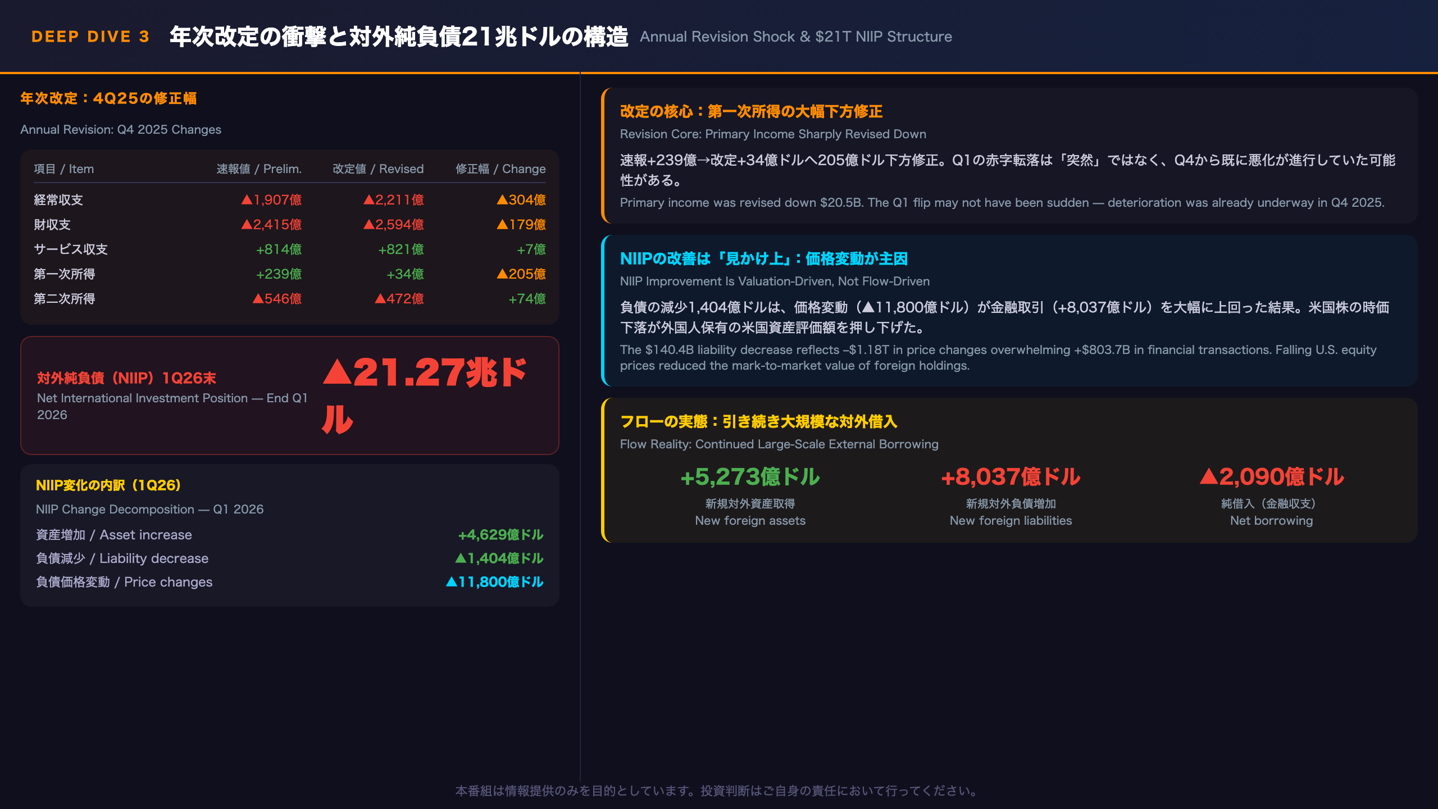Image resolution: width=1438 pixels, height=809 pixels.
Task: Click the '▲2,594億' cell
Action: [x=393, y=224]
